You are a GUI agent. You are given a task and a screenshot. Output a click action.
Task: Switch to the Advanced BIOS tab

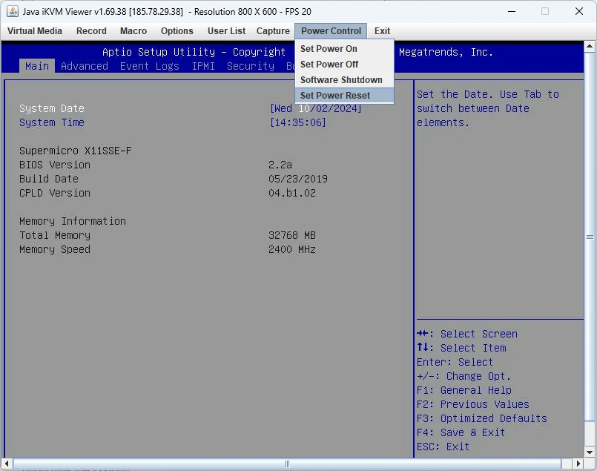point(85,66)
